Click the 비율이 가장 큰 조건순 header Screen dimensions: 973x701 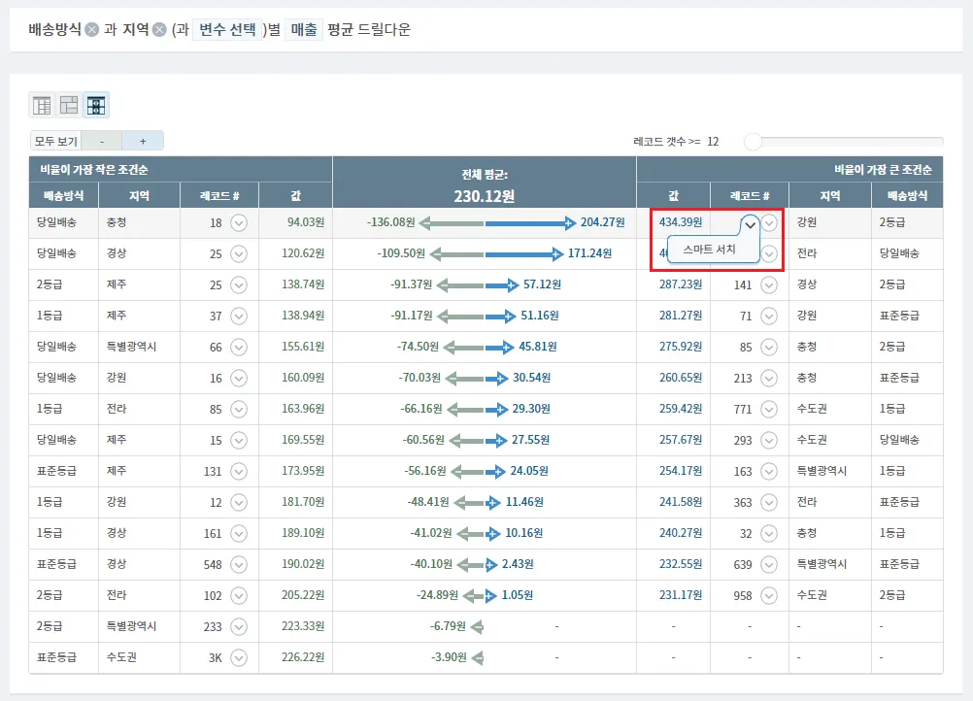coord(883,169)
